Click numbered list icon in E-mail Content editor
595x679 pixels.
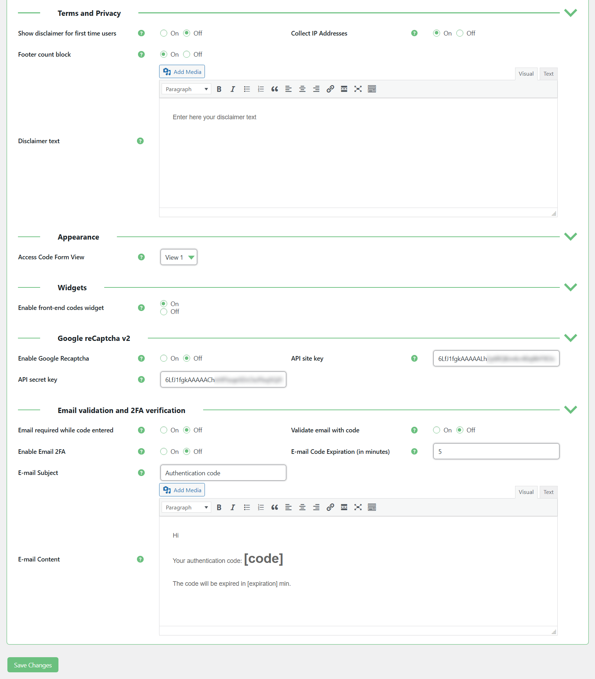261,507
